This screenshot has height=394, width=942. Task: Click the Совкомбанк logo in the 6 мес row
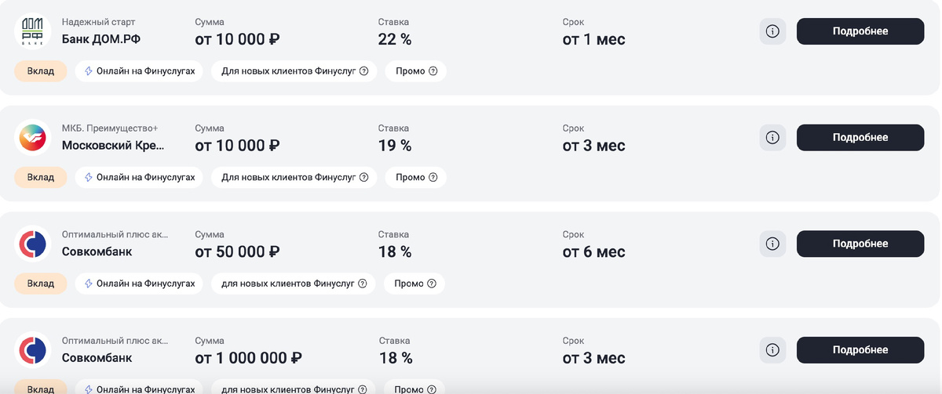pyautogui.click(x=33, y=244)
